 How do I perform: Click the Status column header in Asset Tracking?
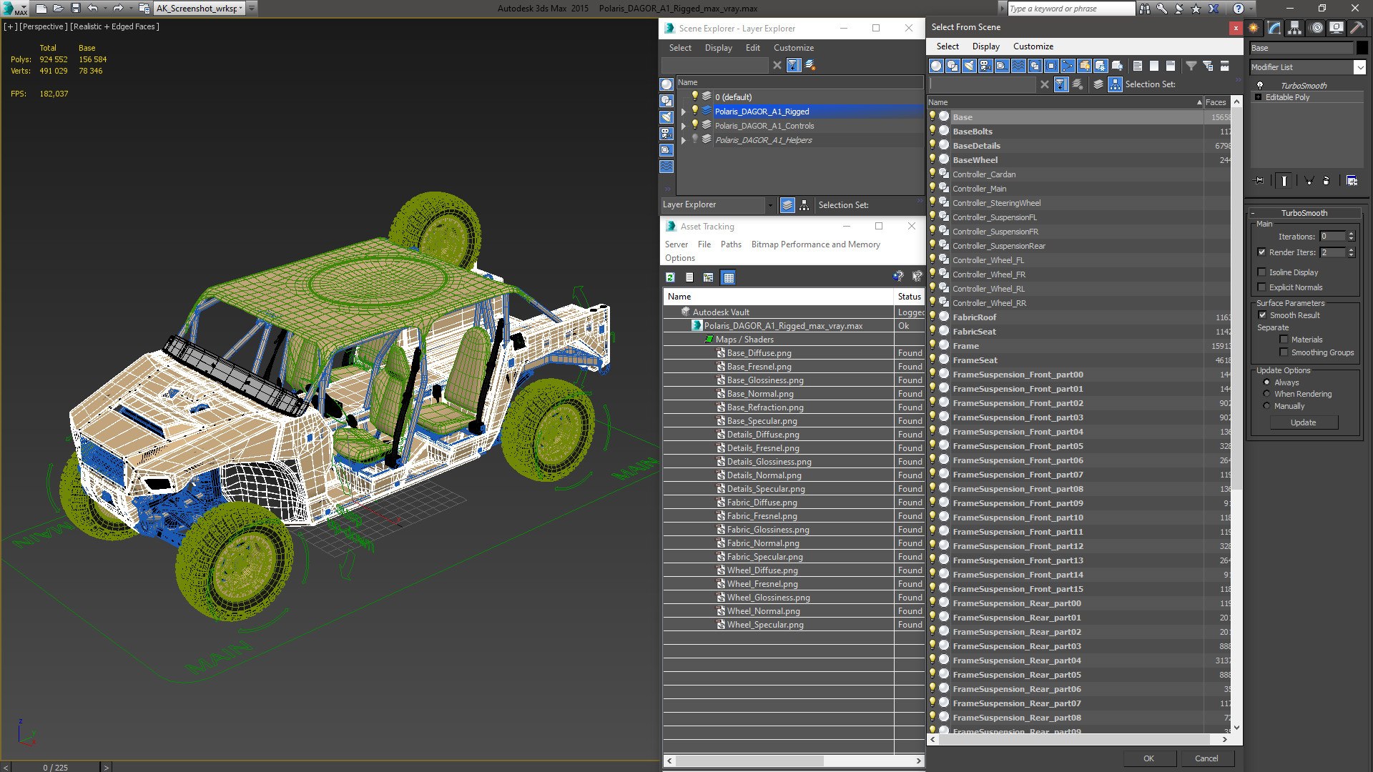coord(910,297)
